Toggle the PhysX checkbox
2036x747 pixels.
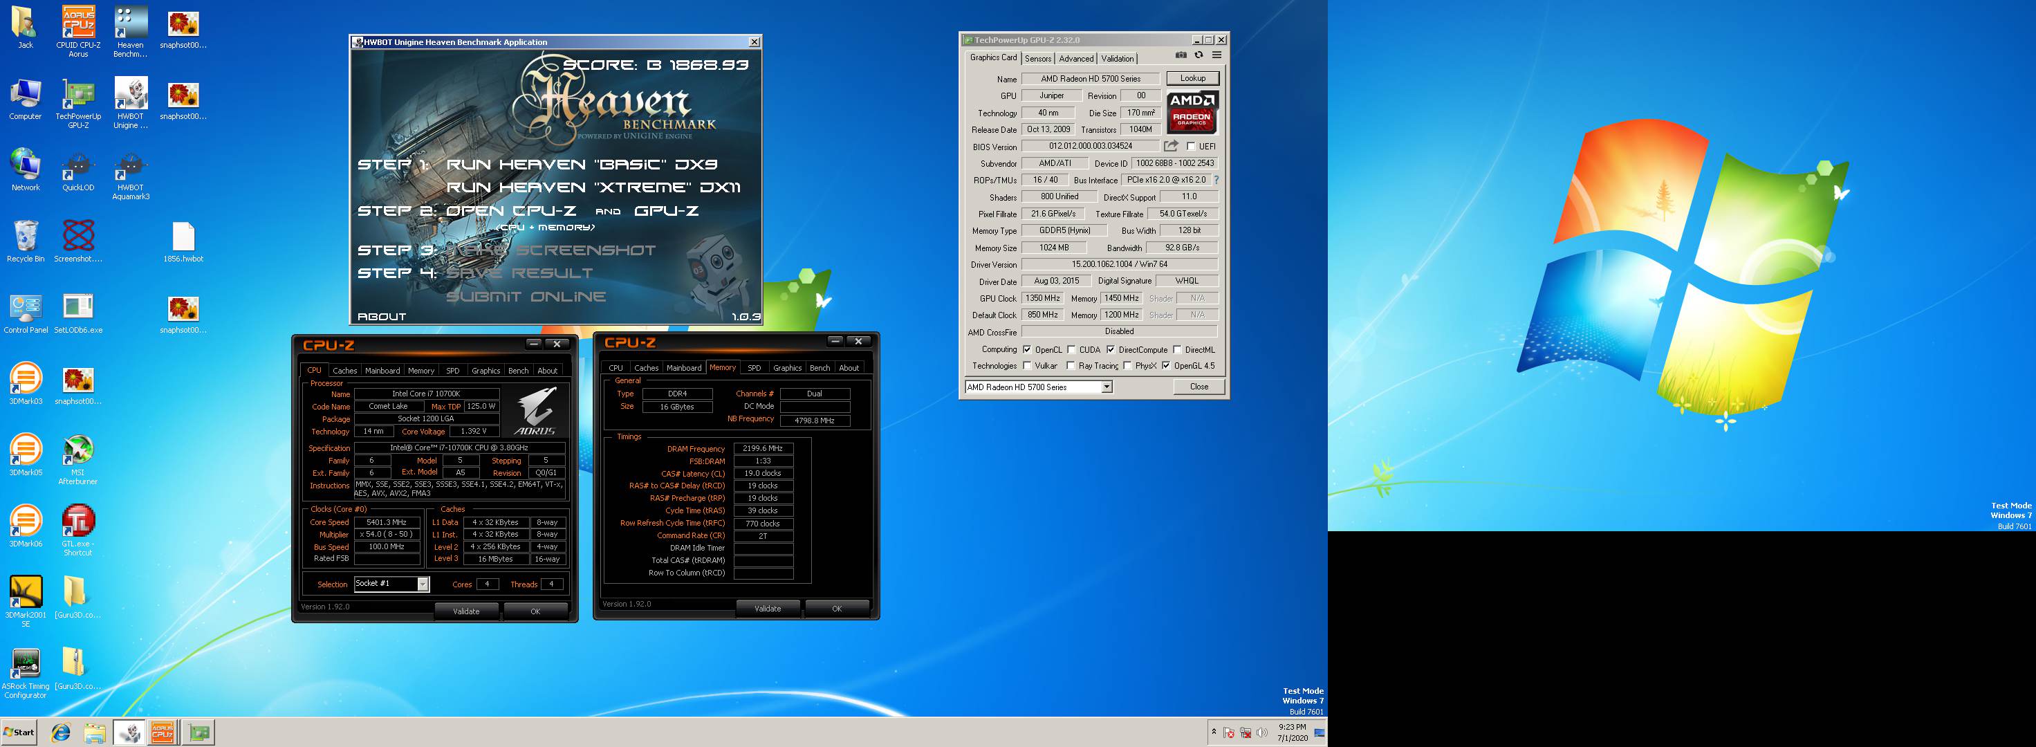coord(1127,366)
